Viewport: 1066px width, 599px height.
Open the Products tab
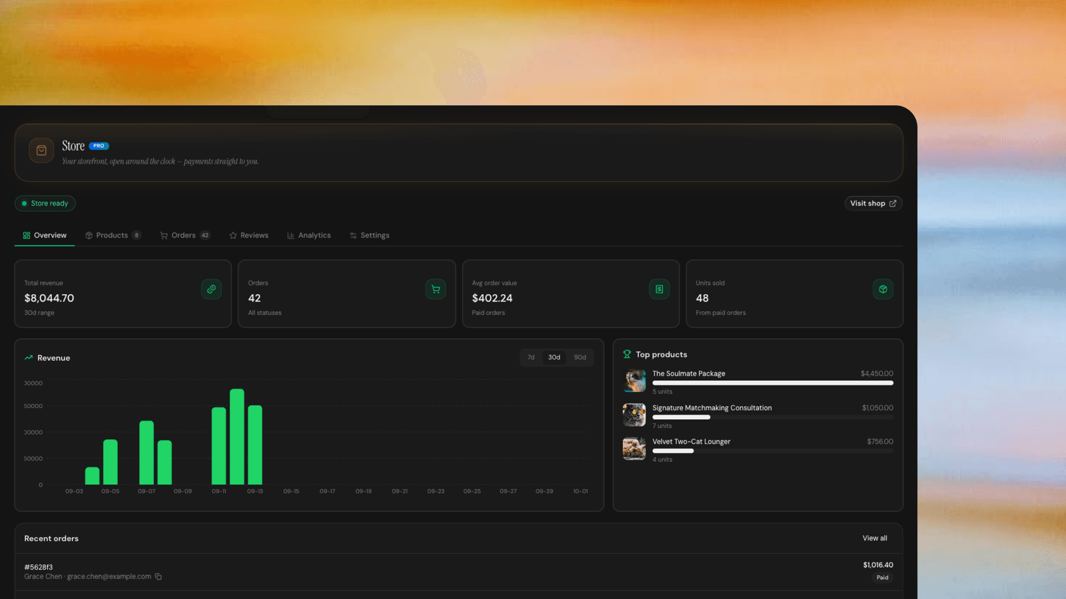113,236
